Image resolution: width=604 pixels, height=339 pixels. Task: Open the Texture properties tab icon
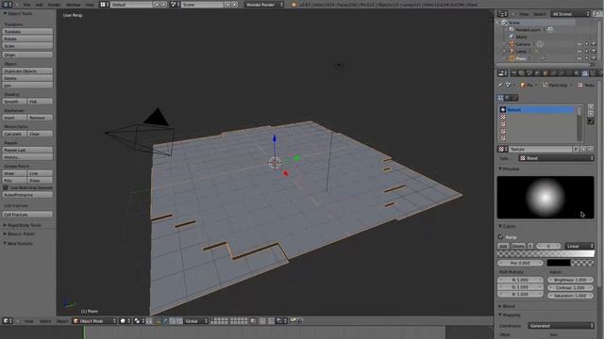pos(585,73)
